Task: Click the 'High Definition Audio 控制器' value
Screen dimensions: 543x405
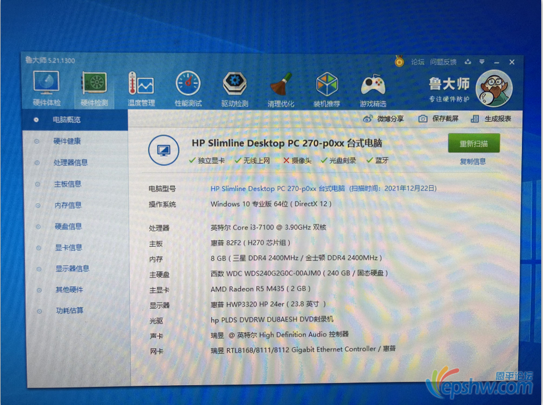Action: pyautogui.click(x=304, y=334)
